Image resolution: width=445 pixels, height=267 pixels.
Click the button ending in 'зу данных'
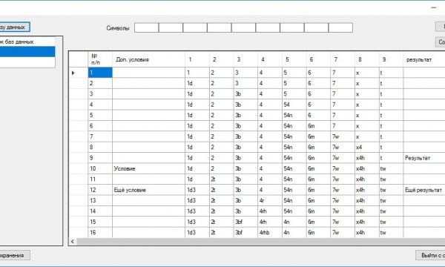click(14, 27)
